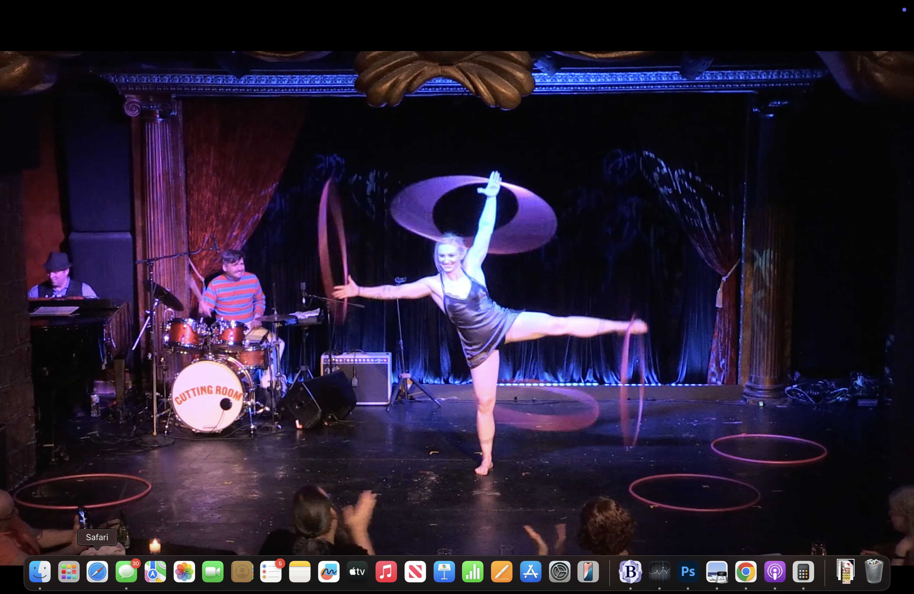Open the Podcasts app
The width and height of the screenshot is (914, 594).
[775, 572]
